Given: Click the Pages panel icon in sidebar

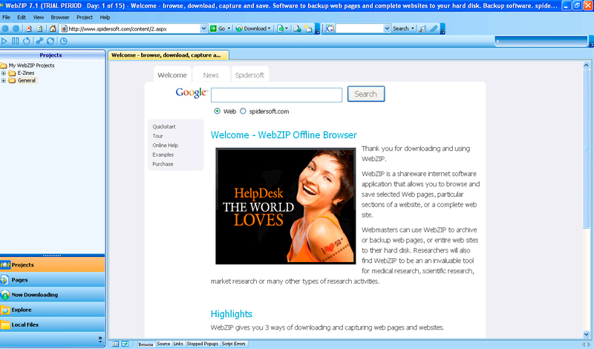Looking at the screenshot, I should (4, 280).
